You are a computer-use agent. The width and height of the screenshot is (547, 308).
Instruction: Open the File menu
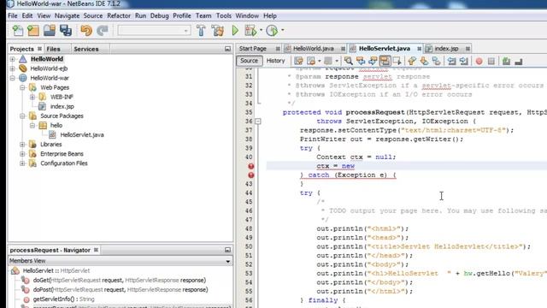13,15
